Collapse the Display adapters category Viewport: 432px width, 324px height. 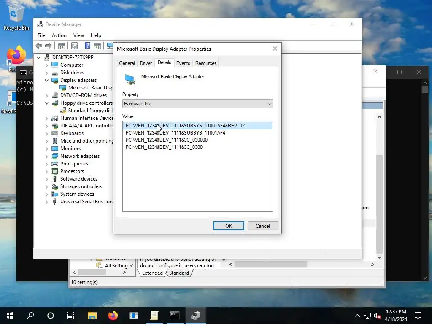pyautogui.click(x=46, y=80)
